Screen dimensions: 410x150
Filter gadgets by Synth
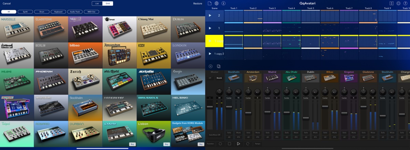pyautogui.click(x=25, y=12)
